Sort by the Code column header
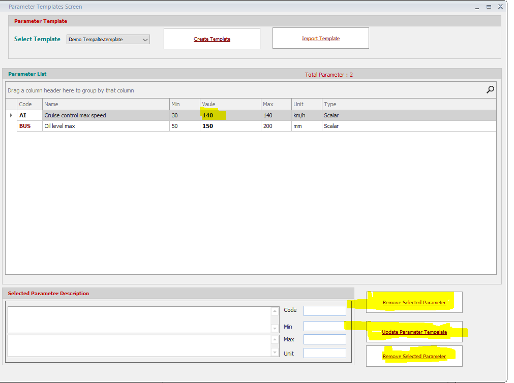 pyautogui.click(x=29, y=104)
